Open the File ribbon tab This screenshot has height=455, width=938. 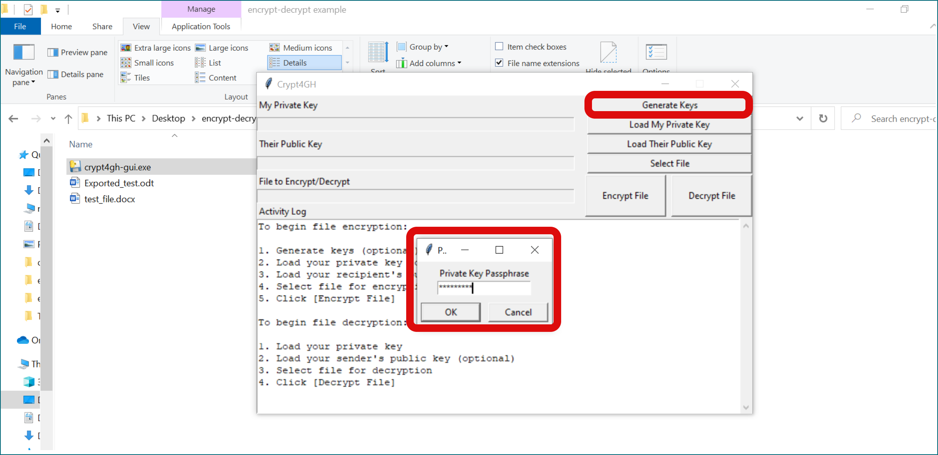(x=20, y=27)
